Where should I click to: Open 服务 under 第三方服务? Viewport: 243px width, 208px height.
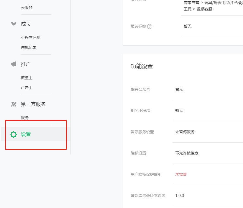point(25,118)
